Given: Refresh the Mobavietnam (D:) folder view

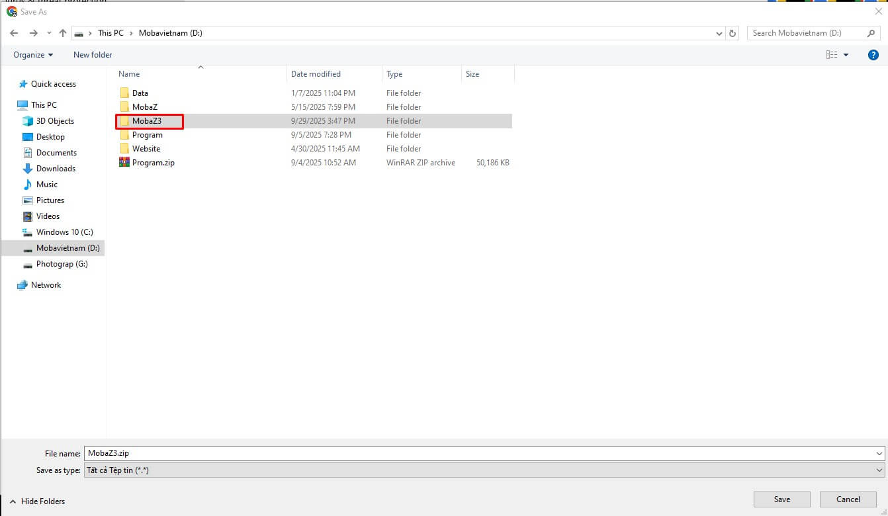Looking at the screenshot, I should point(733,33).
